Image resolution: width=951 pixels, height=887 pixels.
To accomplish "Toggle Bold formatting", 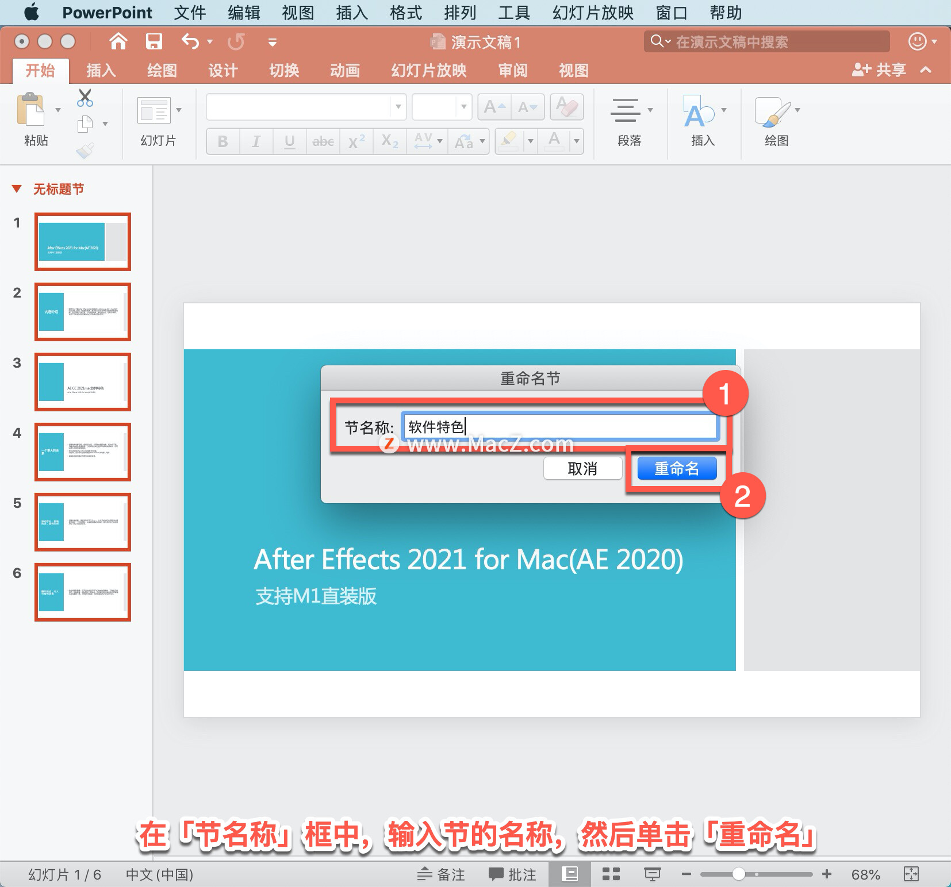I will pos(223,141).
